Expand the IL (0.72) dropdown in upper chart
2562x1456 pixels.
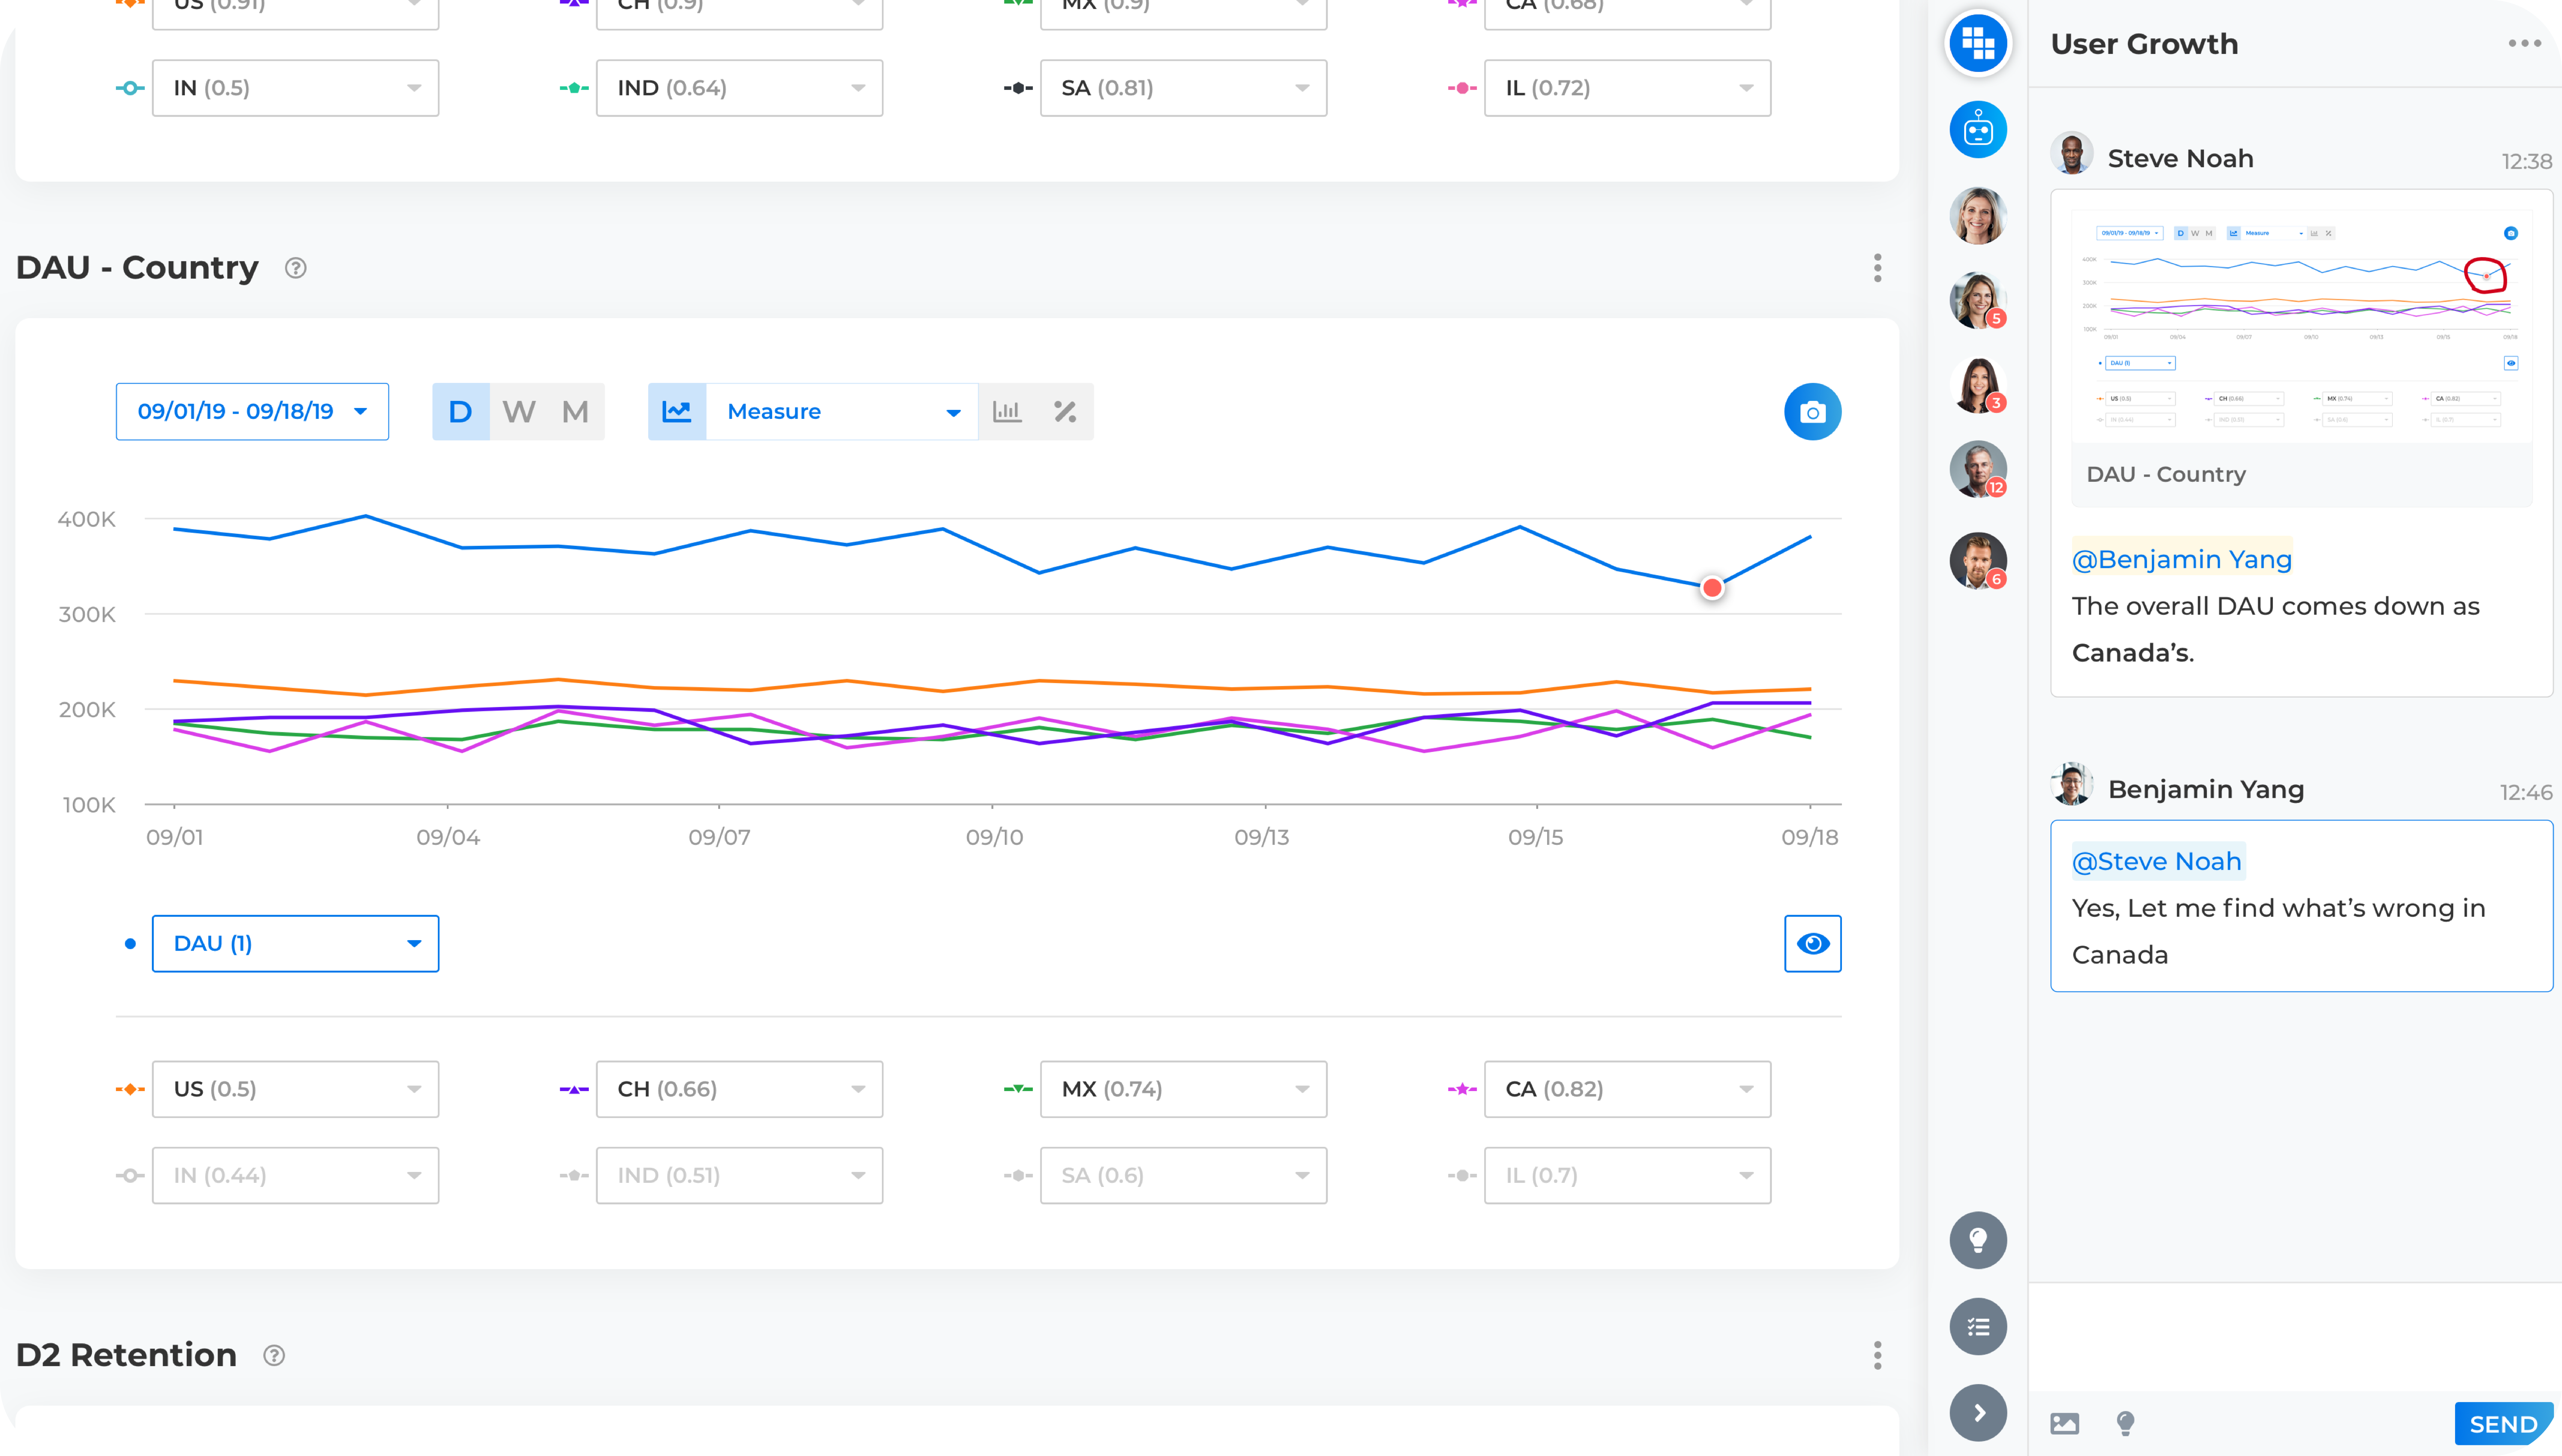(1627, 88)
